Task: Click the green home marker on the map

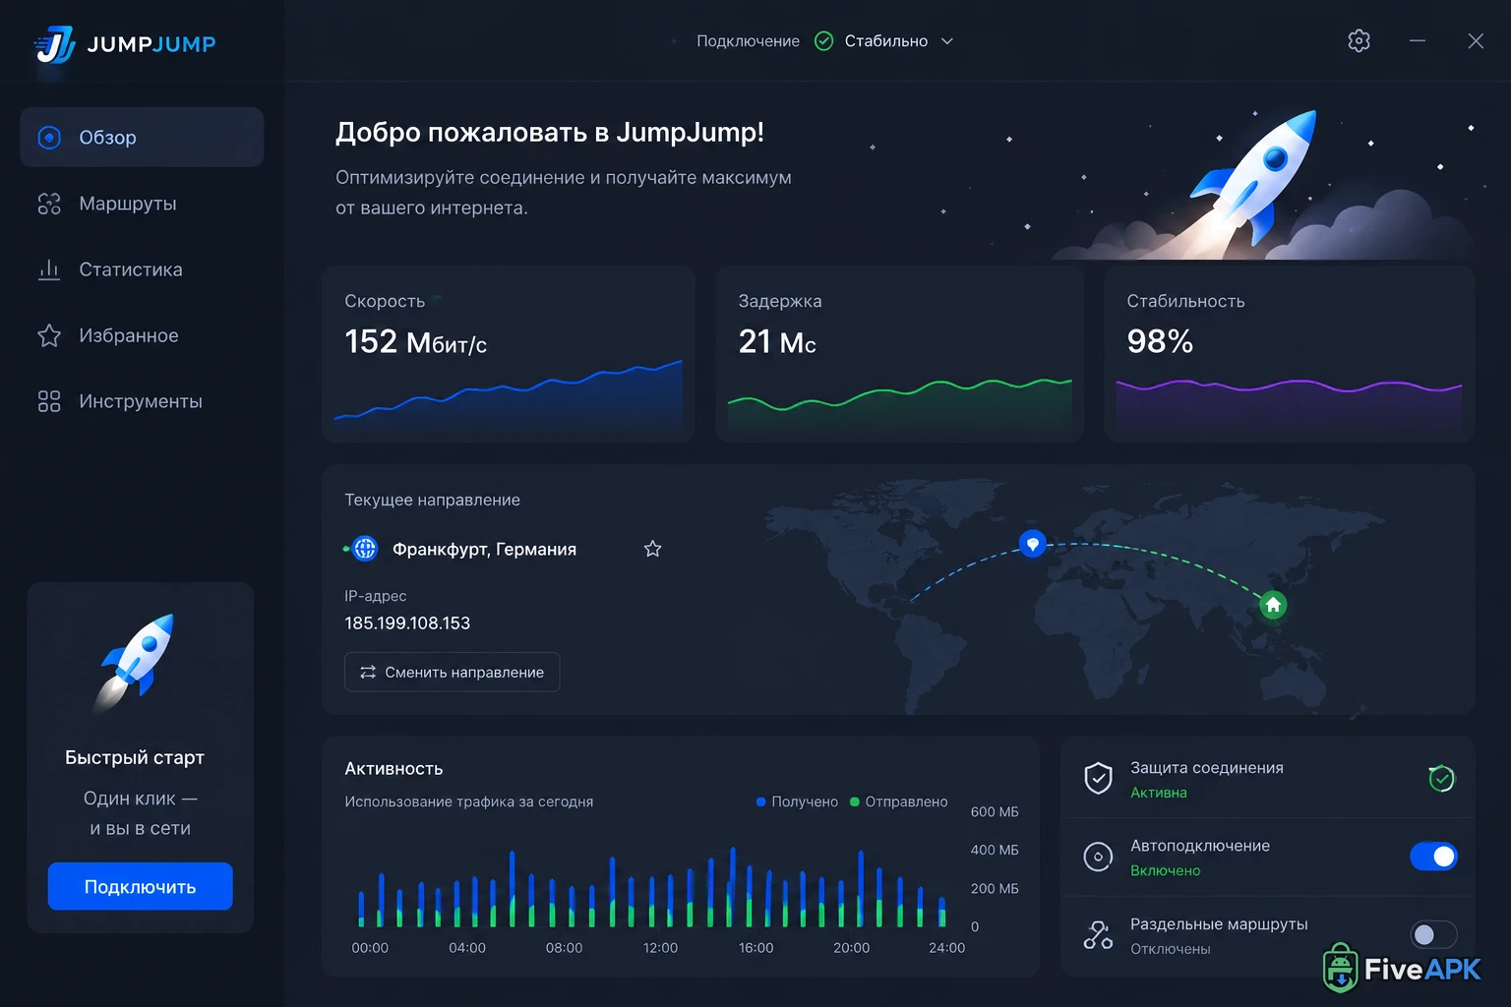Action: [x=1273, y=605]
